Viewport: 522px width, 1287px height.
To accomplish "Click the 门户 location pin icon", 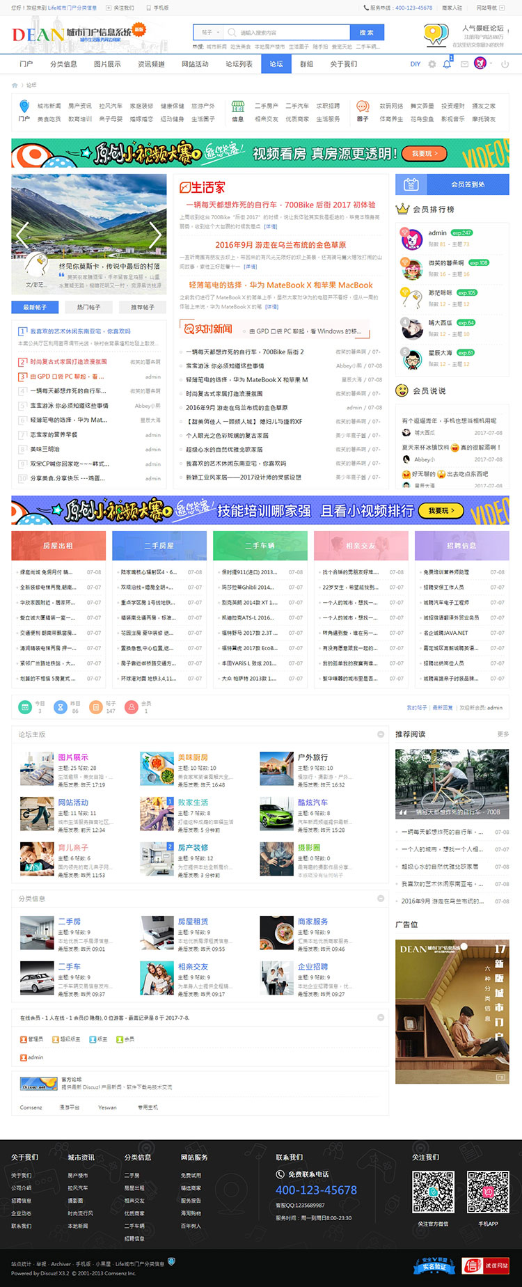I will tap(24, 106).
